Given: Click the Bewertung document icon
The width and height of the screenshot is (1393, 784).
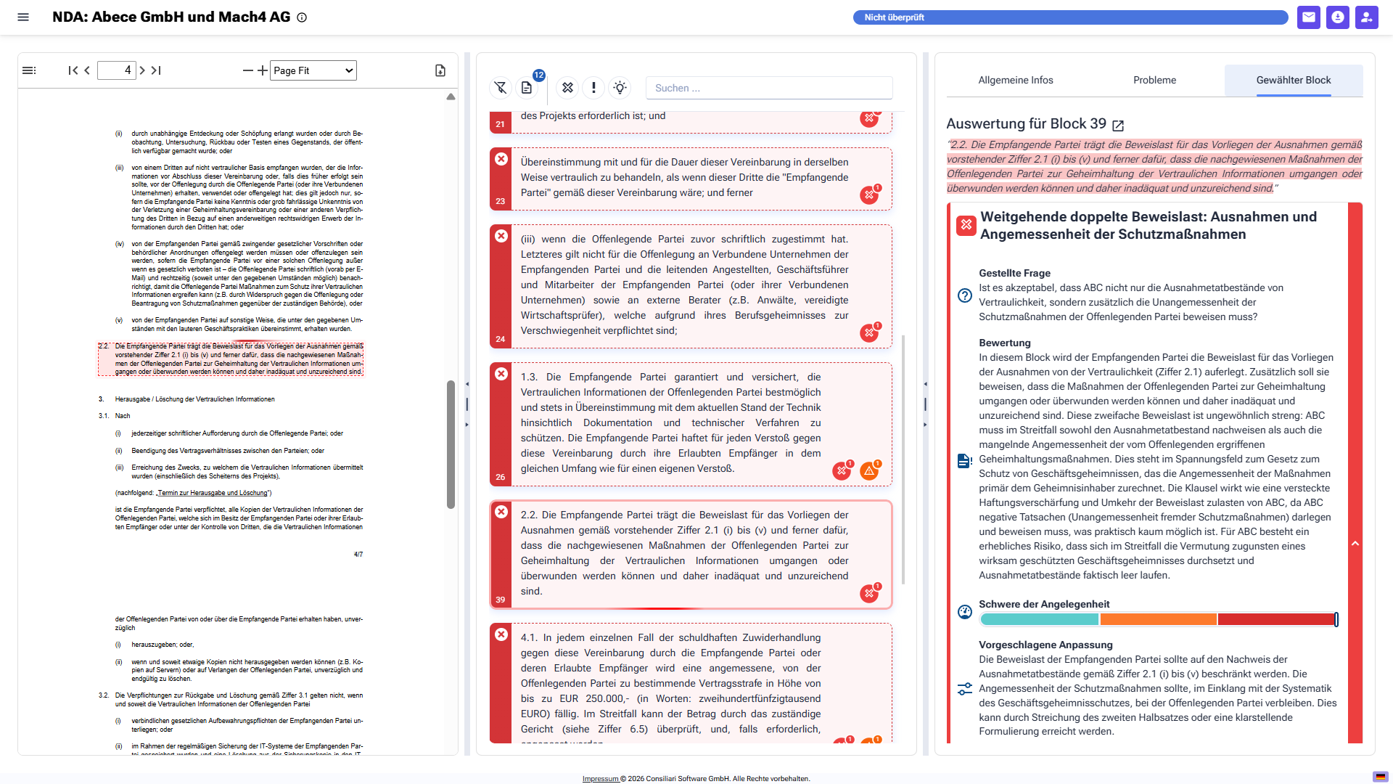Looking at the screenshot, I should coord(965,461).
